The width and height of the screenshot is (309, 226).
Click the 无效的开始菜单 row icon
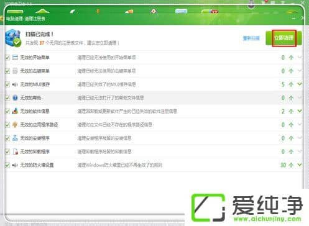point(15,57)
